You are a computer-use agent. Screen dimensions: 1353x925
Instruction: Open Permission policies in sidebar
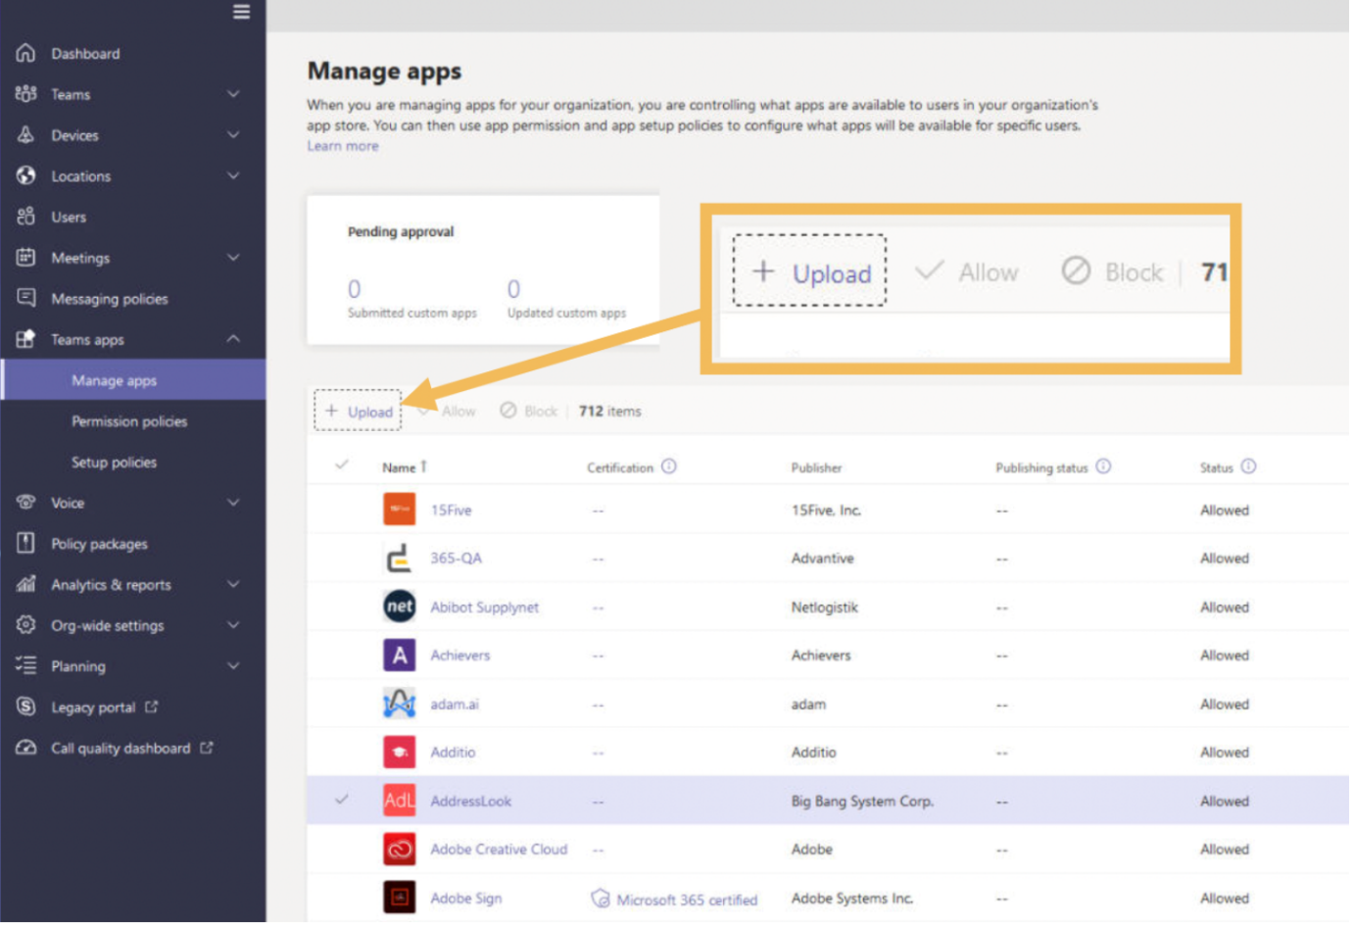(129, 421)
